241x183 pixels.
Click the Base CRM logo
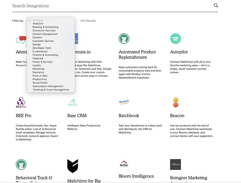[x=73, y=103]
